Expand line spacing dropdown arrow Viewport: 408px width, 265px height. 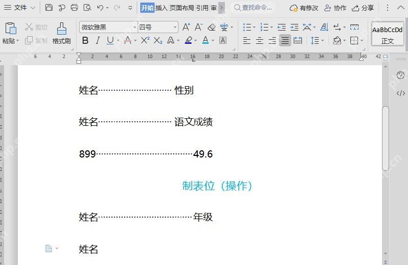click(323, 41)
